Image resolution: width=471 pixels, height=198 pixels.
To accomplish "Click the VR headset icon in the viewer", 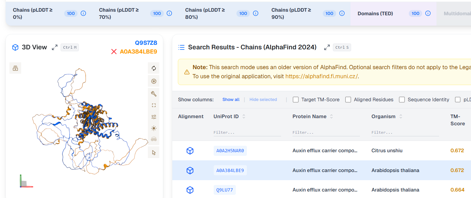I will (154, 140).
